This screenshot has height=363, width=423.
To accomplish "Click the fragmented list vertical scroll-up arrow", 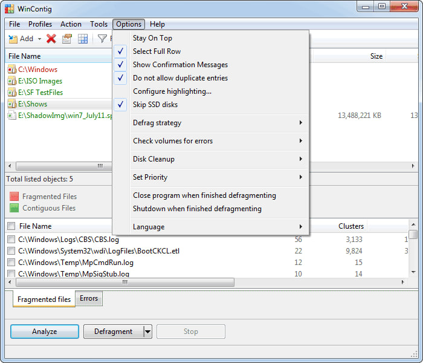I will point(413,224).
